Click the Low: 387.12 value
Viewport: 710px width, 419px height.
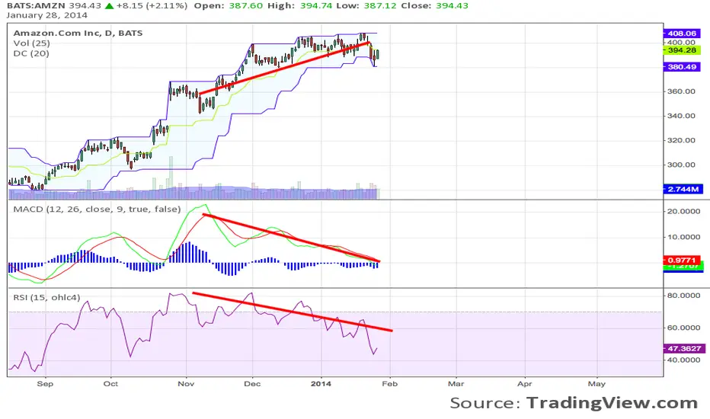click(x=366, y=6)
